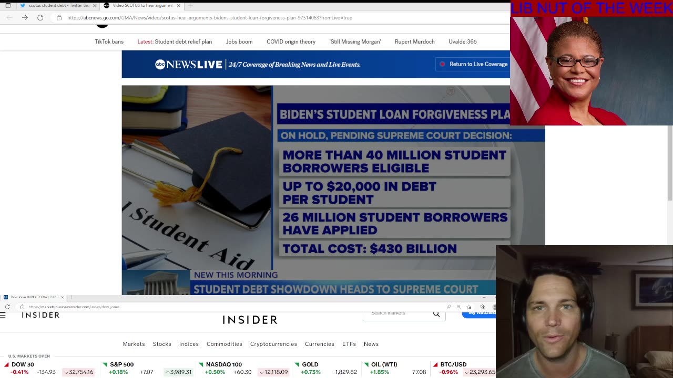The width and height of the screenshot is (673, 378).
Task: Click Return to Live Coverage button
Action: point(472,64)
